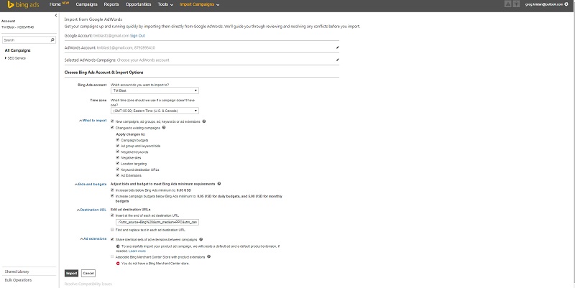
Task: Click the Google account Sign Out link
Action: pos(137,35)
